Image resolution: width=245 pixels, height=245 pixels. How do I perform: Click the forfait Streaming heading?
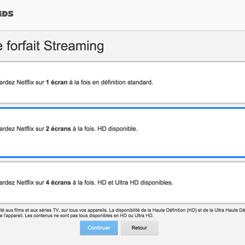pos(52,46)
